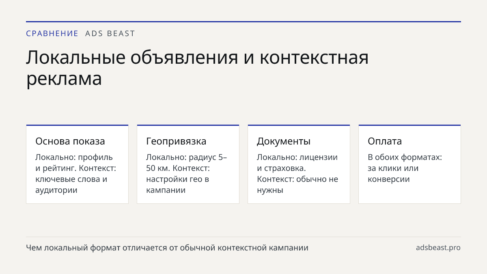The width and height of the screenshot is (487, 274).
Task: Click text "Локально: профиль и рейтинг"
Action: tap(74, 162)
